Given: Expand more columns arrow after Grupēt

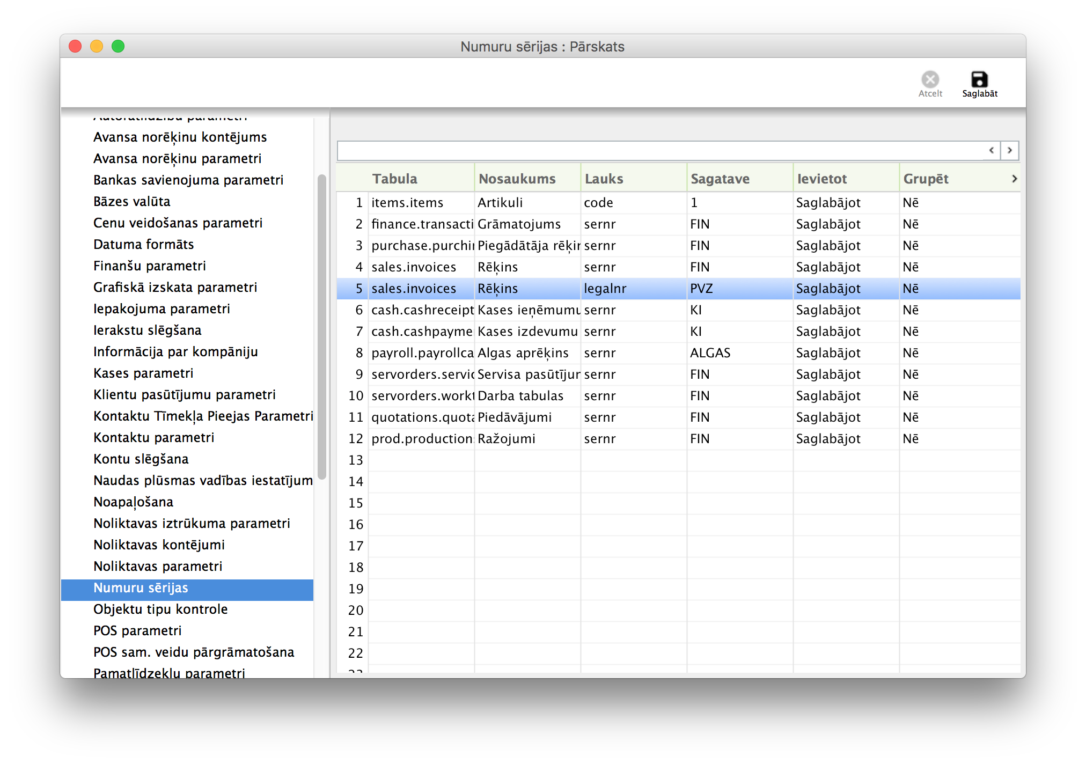Looking at the screenshot, I should point(1014,179).
